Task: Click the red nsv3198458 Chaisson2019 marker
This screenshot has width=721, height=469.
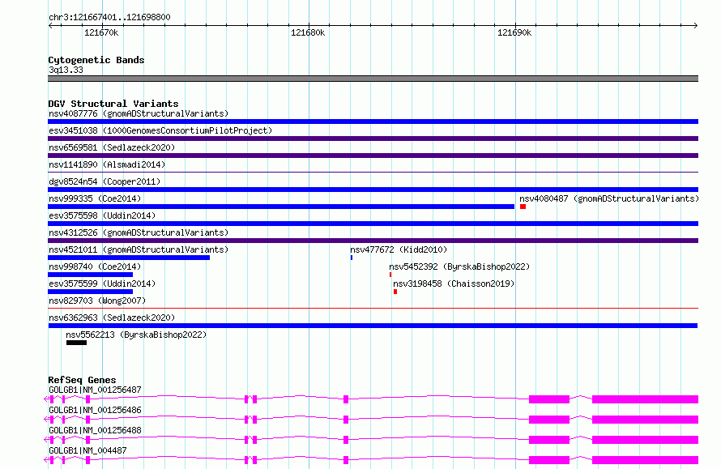Action: [395, 292]
